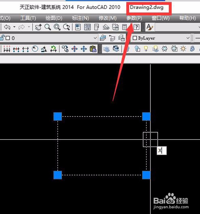The image size is (200, 214).
Task: Open the Redo history dropdown arrow
Action: tap(29, 27)
